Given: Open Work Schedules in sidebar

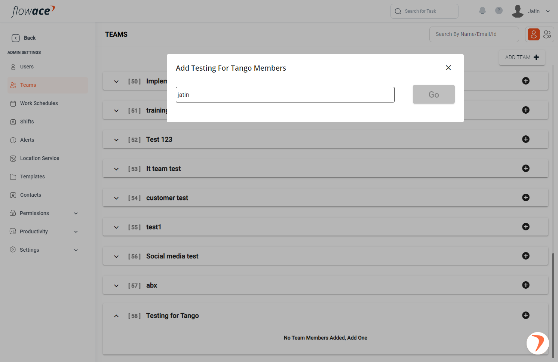Looking at the screenshot, I should [47, 103].
